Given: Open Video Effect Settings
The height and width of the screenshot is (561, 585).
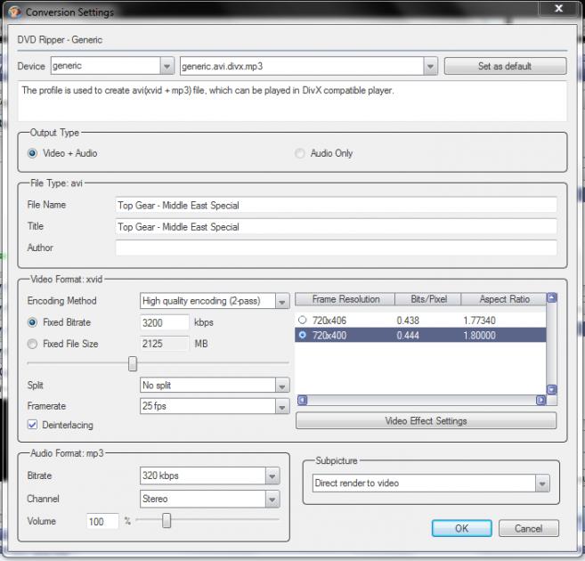Looking at the screenshot, I should tap(426, 420).
